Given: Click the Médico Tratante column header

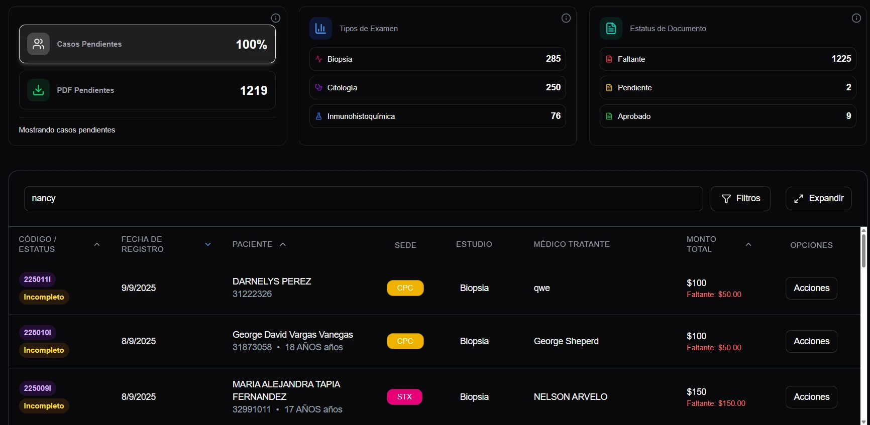Looking at the screenshot, I should pyautogui.click(x=572, y=244).
